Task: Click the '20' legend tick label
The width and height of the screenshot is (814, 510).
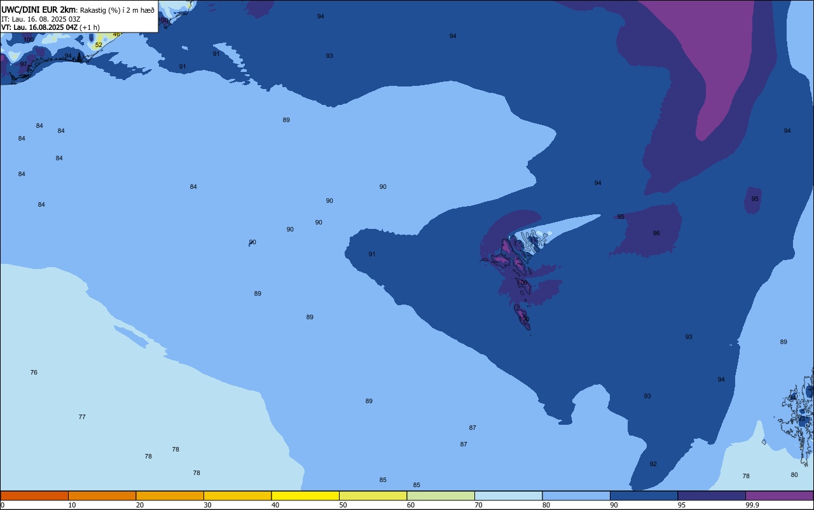Action: click(140, 505)
